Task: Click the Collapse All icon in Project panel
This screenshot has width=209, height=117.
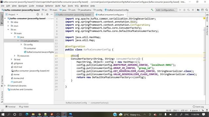Action: (x=42, y=14)
